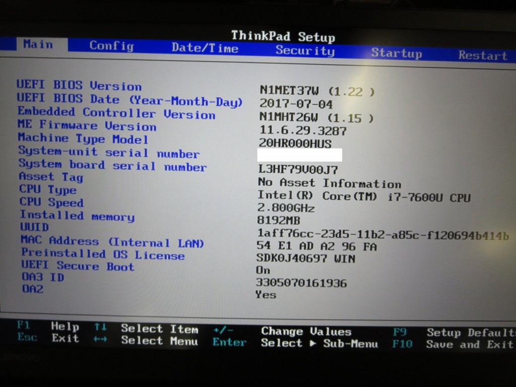Click the ME Firmware Version label
The height and width of the screenshot is (387, 516).
click(x=87, y=125)
